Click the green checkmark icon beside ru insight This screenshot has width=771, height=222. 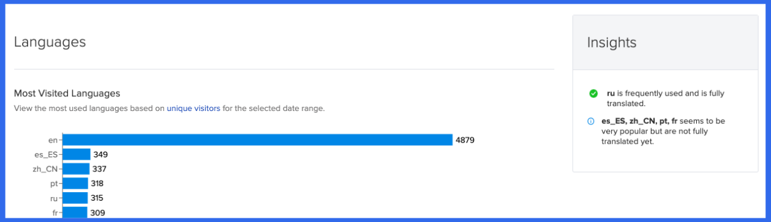coord(593,93)
